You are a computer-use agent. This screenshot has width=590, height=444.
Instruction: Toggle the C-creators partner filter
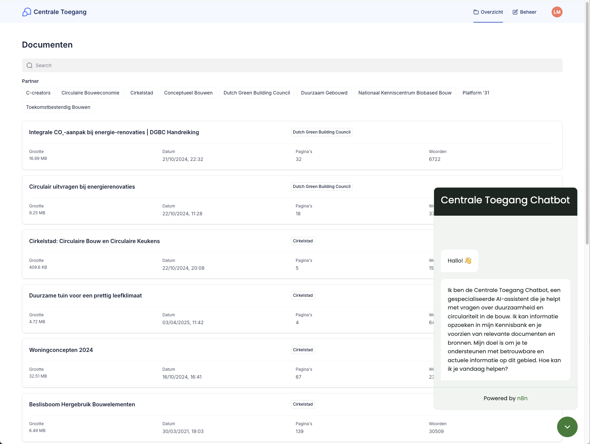click(x=38, y=92)
